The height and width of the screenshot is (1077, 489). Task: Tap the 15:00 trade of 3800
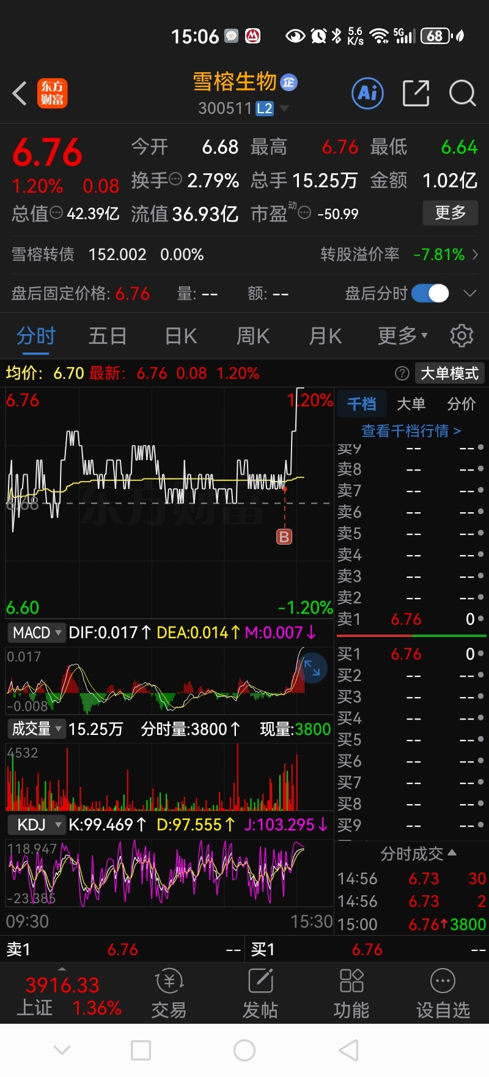click(411, 924)
